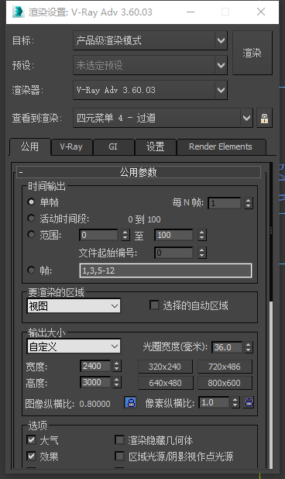Select the 范围 radio button
The width and height of the screenshot is (285, 479).
pyautogui.click(x=31, y=235)
